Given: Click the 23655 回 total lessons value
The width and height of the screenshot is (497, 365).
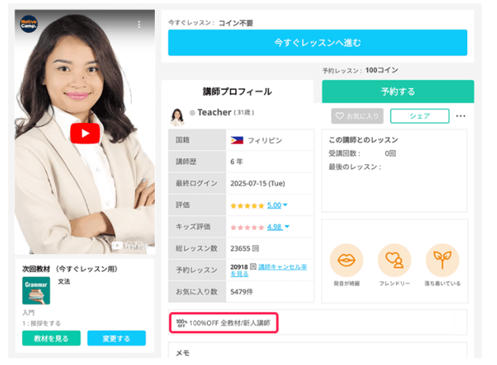Looking at the screenshot, I should point(245,248).
